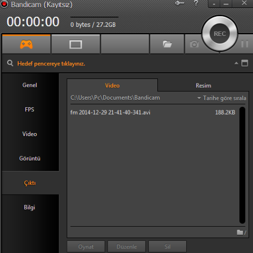Collapse panel with the small up arrow
Viewport: 253px width, 253px height.
pyautogui.click(x=236, y=63)
